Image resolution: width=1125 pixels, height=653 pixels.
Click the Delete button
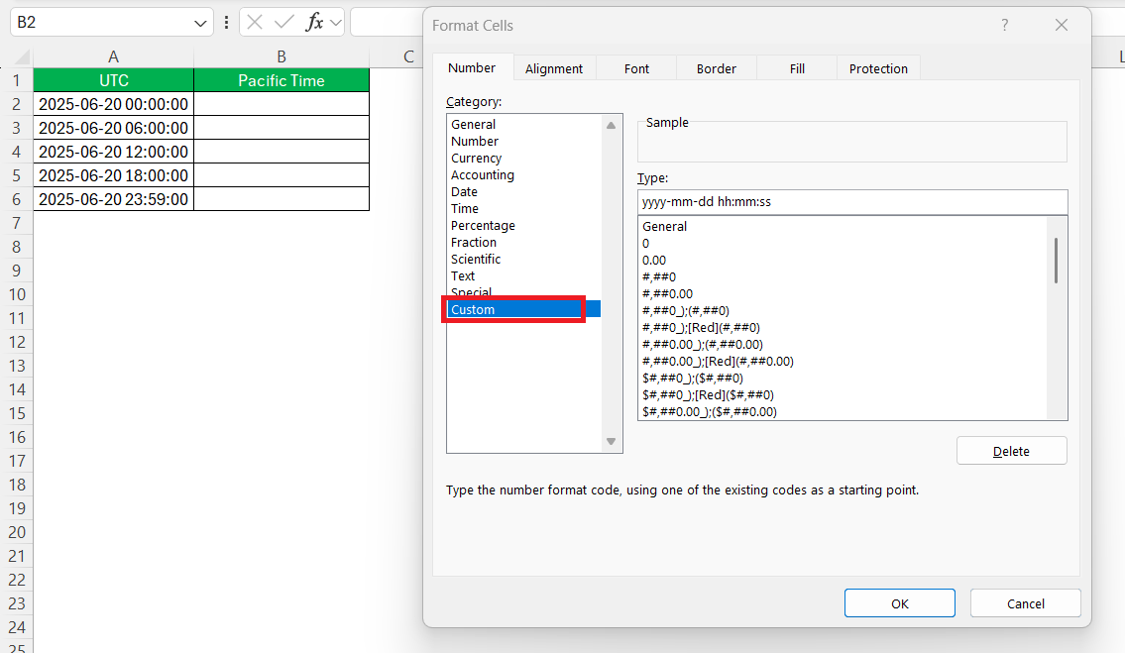point(1012,452)
